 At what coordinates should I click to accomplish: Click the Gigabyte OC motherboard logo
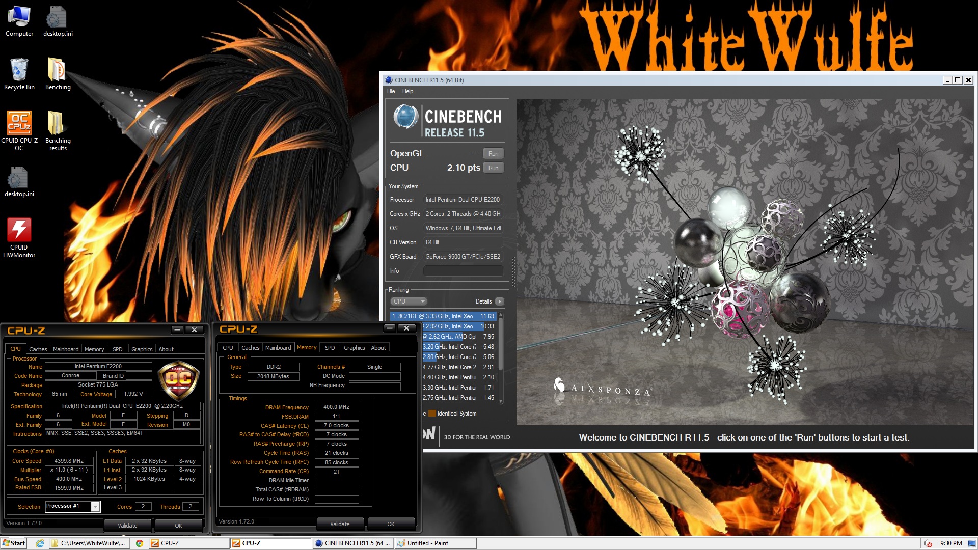pyautogui.click(x=178, y=380)
